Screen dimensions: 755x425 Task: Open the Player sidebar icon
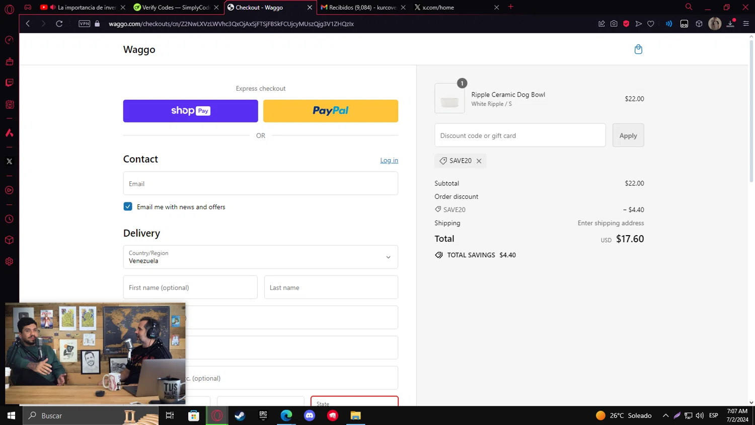[x=9, y=190]
